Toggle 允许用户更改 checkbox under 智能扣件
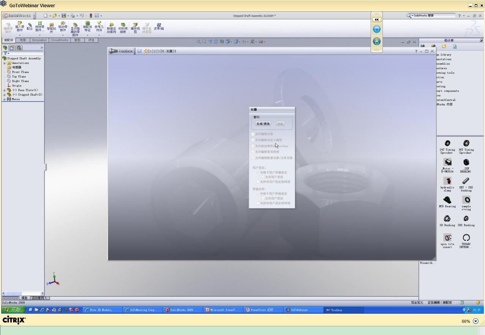Image resolution: width=485 pixels, height=335 pixels. (x=263, y=198)
